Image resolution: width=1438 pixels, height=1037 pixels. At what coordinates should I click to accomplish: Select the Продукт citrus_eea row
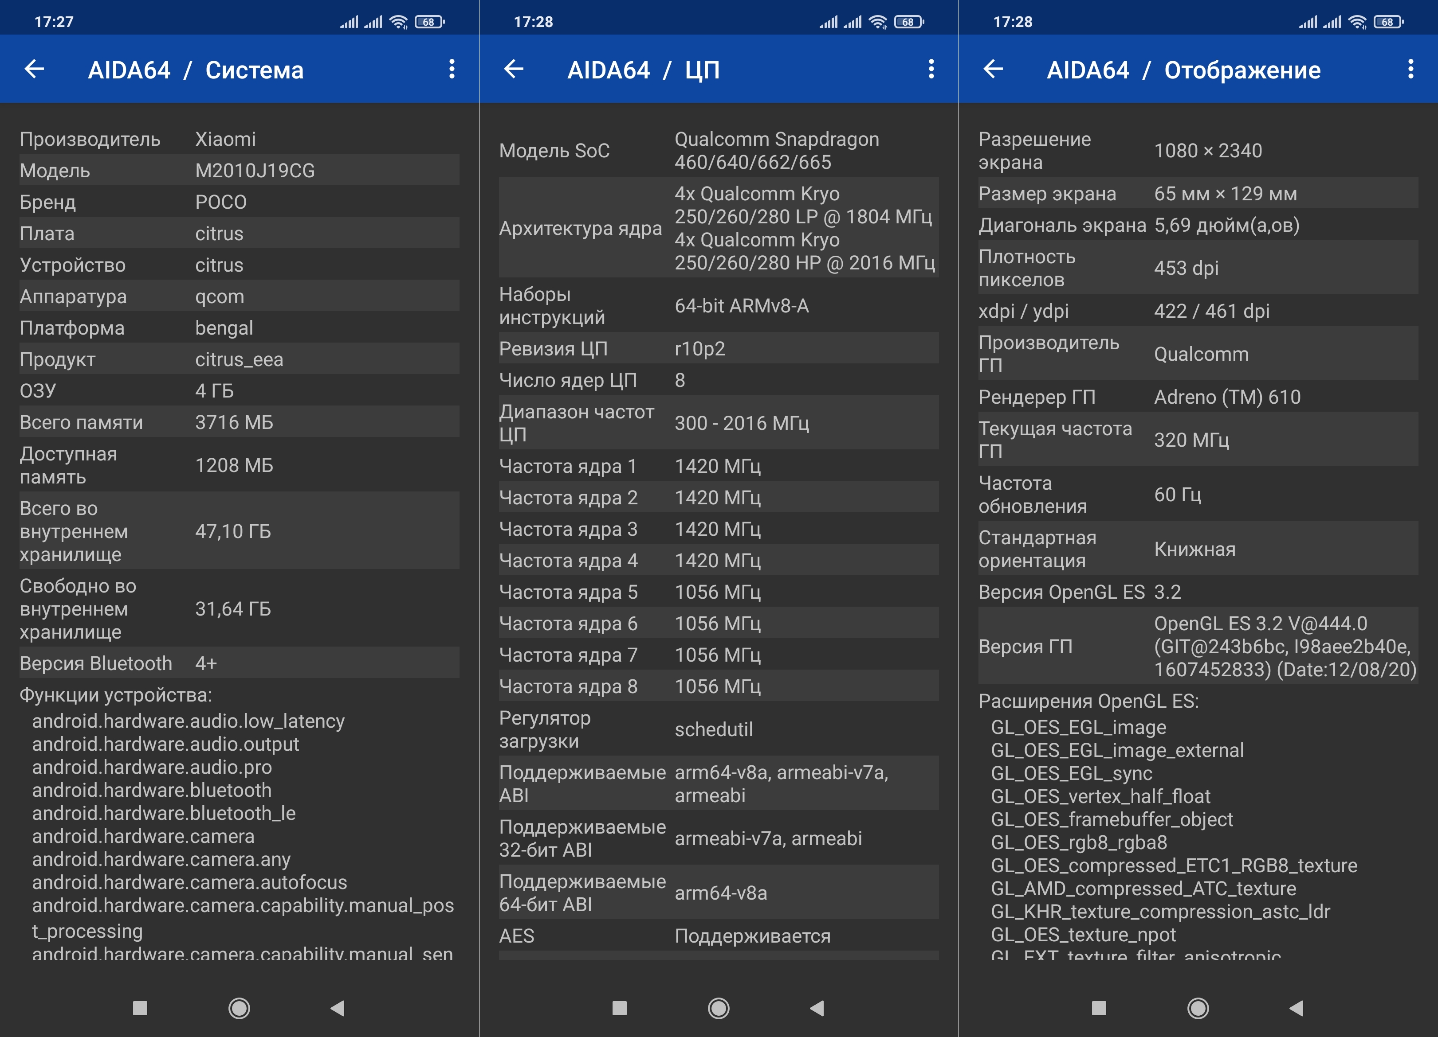pyautogui.click(x=239, y=359)
